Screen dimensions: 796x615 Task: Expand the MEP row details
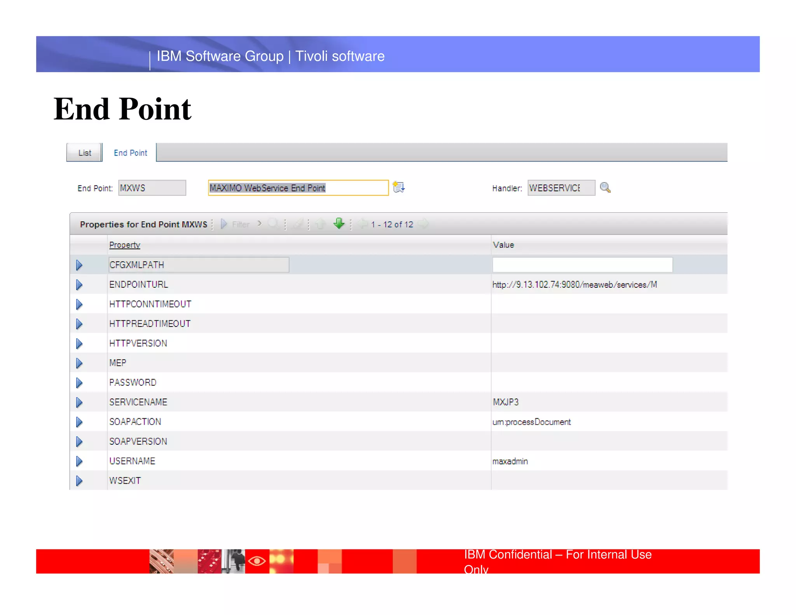[79, 363]
